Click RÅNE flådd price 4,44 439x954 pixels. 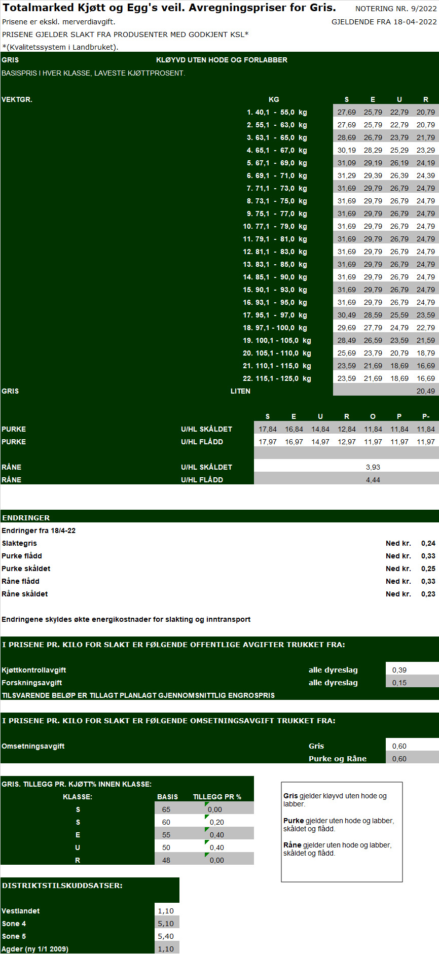373,480
